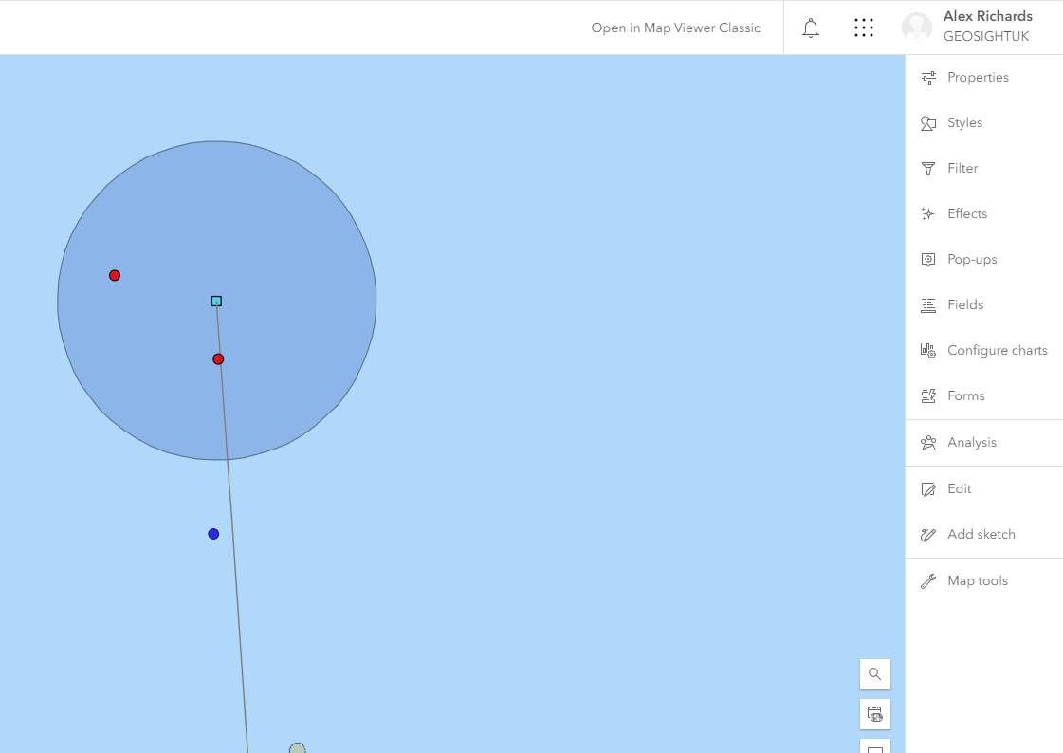Open the Filter panel

962,168
